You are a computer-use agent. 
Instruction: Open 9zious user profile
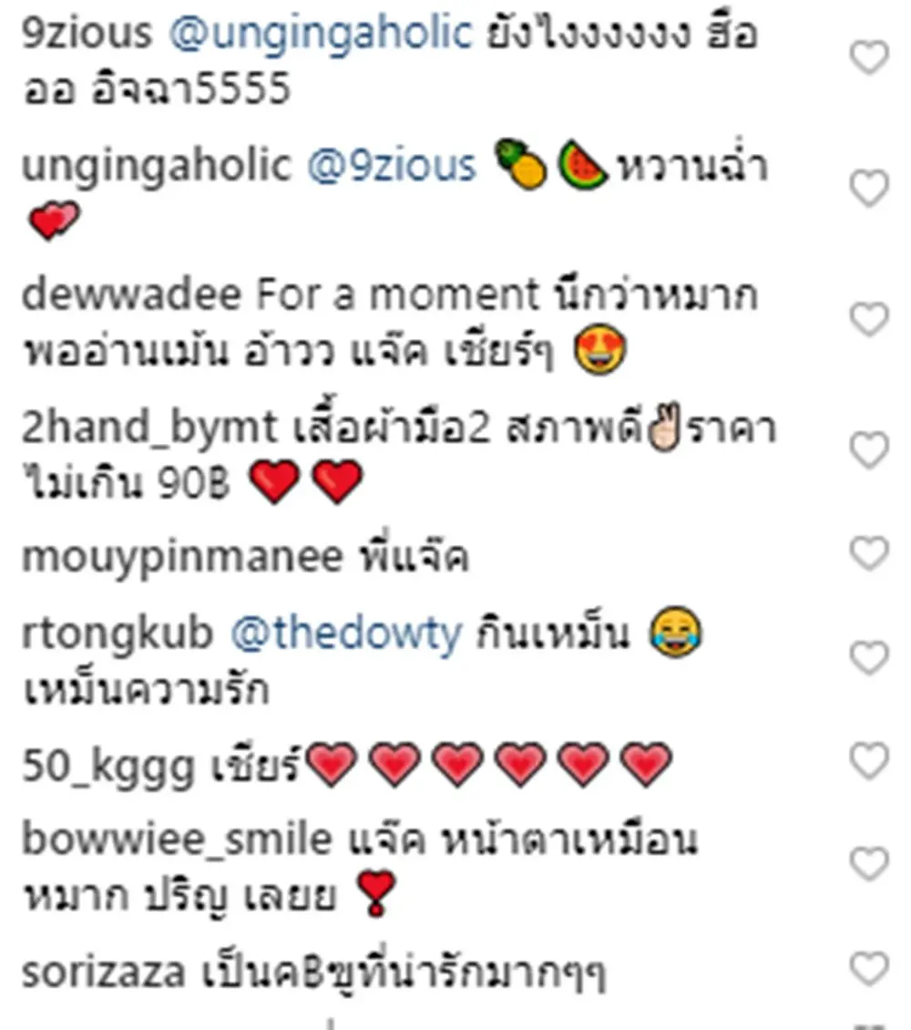(86, 33)
